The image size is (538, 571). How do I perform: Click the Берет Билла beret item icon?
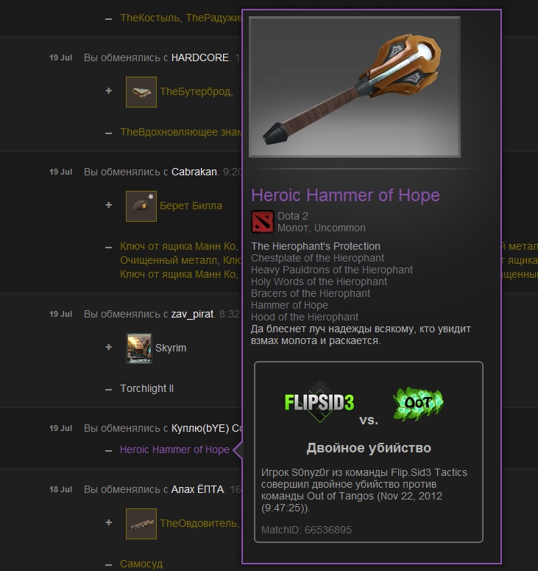tap(141, 206)
